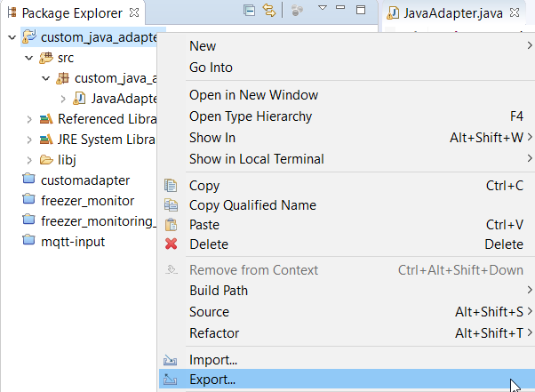Open the Source submenu
The width and height of the screenshot is (535, 392).
(347, 312)
